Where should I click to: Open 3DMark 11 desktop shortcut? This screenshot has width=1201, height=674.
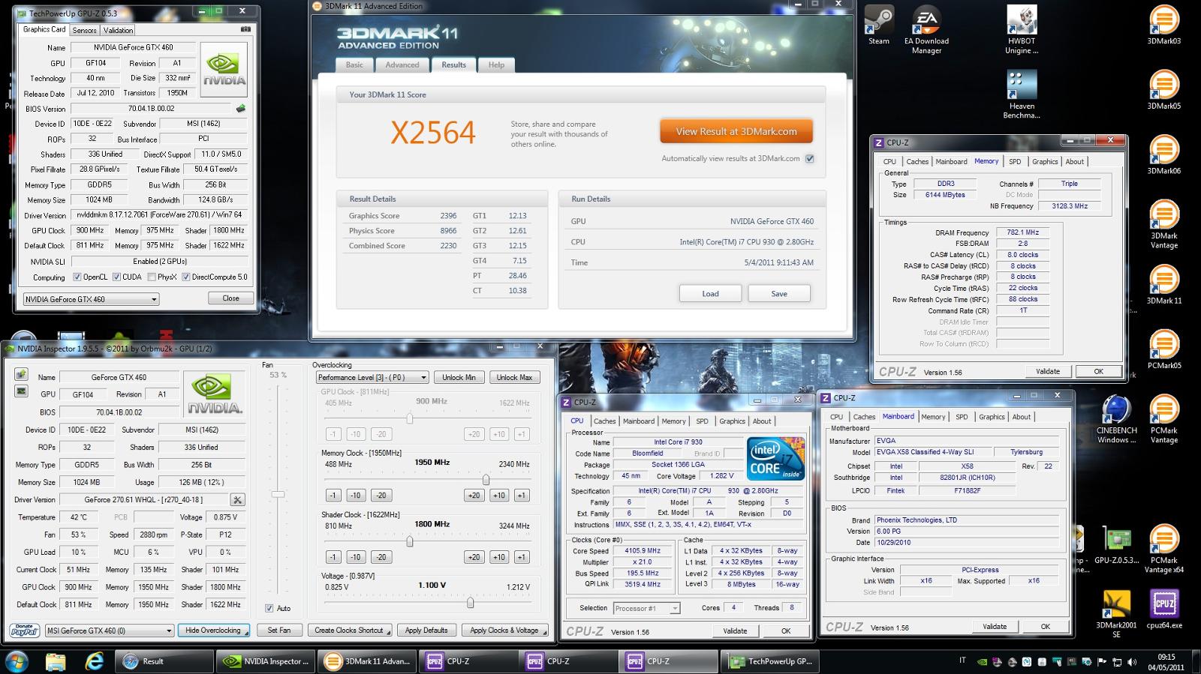tap(1164, 285)
